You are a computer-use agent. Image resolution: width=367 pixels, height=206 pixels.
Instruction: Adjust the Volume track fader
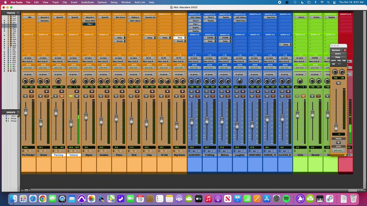(71, 123)
